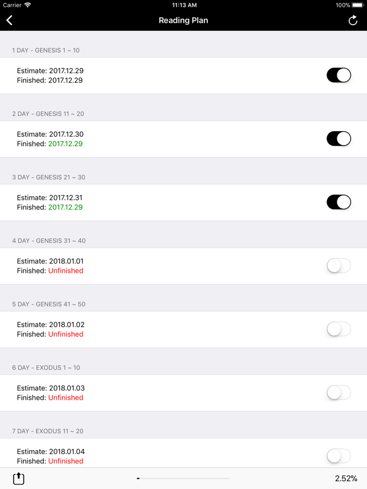Viewport: 367px width, 489px height.
Task: Tap the 6 DAY - EXODUS 1~10 header
Action: [46, 367]
